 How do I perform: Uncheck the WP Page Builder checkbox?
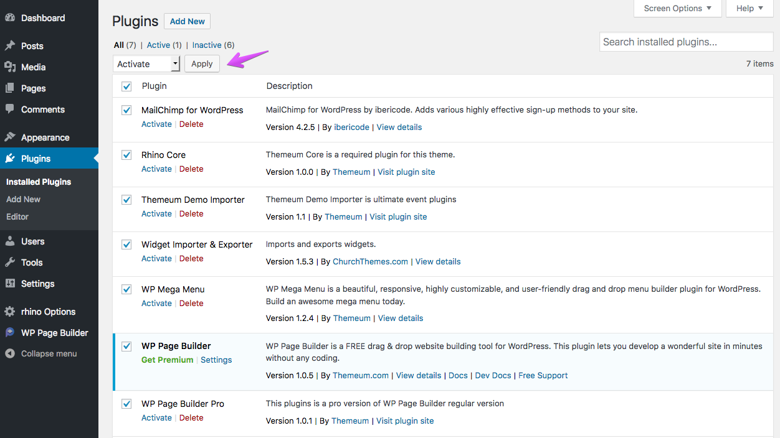click(x=126, y=346)
